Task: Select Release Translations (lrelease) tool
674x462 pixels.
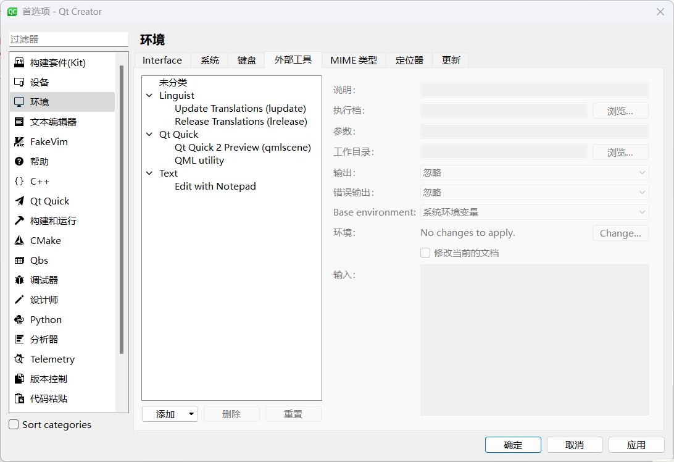Action: [241, 121]
